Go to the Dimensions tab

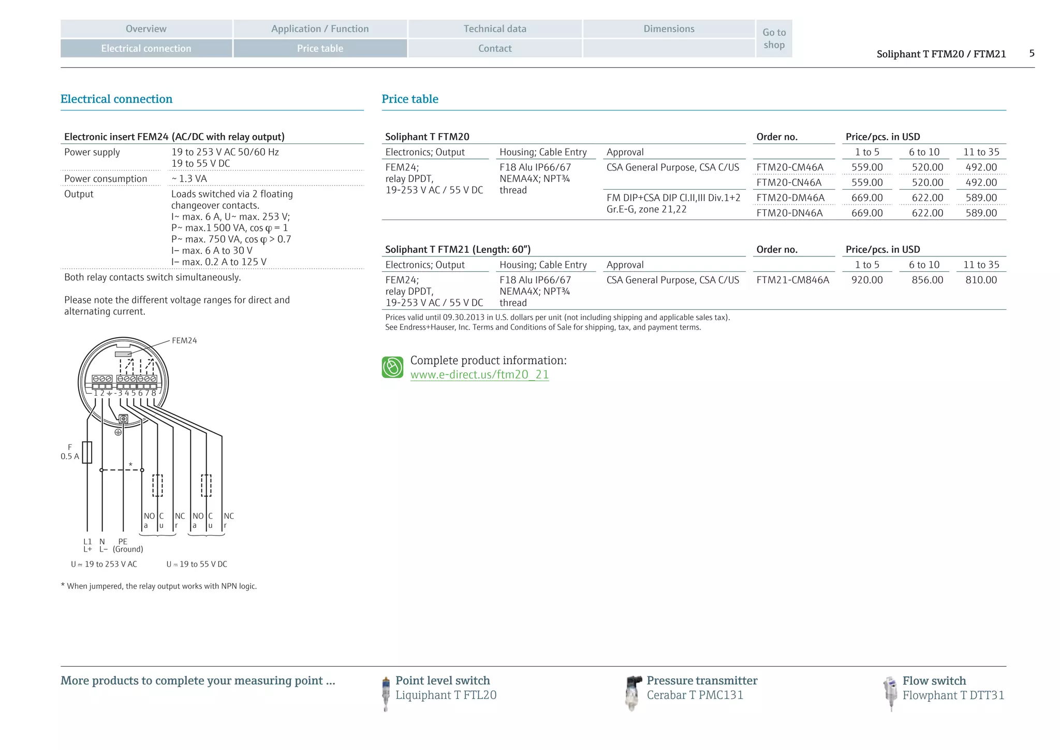coord(669,29)
